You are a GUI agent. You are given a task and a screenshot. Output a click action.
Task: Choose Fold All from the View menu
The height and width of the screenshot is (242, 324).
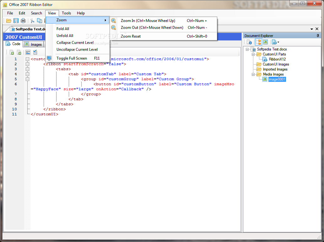78,29
